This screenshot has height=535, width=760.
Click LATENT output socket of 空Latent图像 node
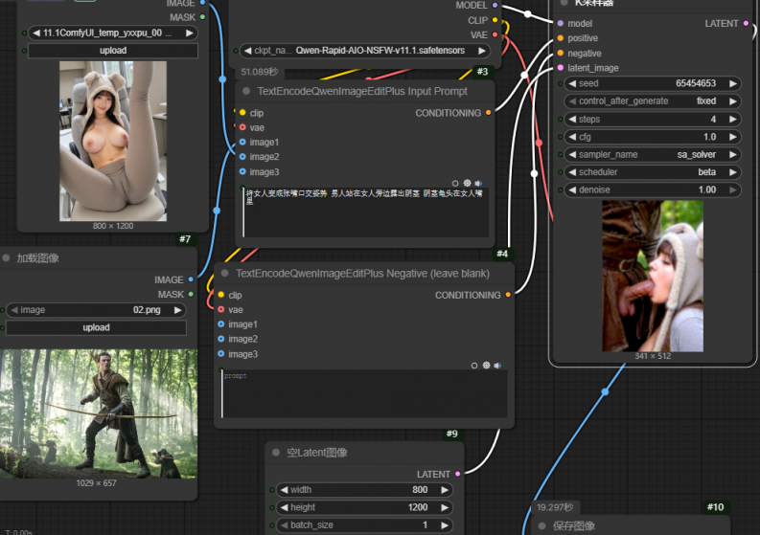457,474
